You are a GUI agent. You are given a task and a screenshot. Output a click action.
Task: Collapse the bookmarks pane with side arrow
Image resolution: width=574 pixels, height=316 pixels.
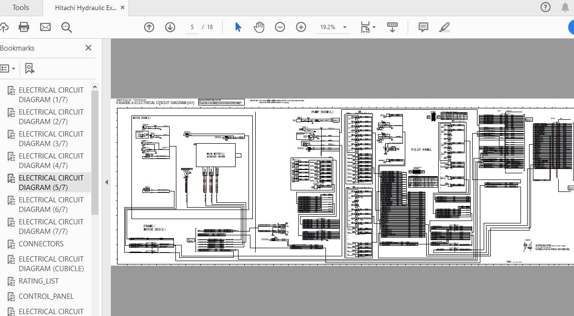click(107, 182)
